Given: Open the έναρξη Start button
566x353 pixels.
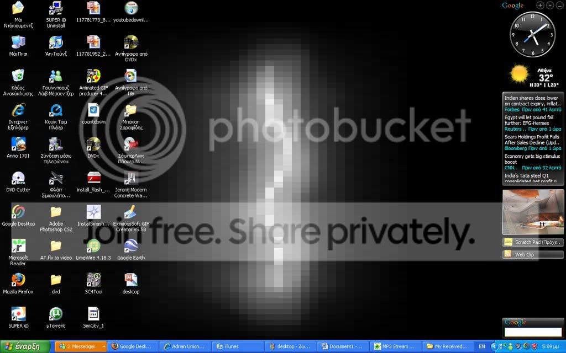Looking at the screenshot, I should (x=24, y=346).
